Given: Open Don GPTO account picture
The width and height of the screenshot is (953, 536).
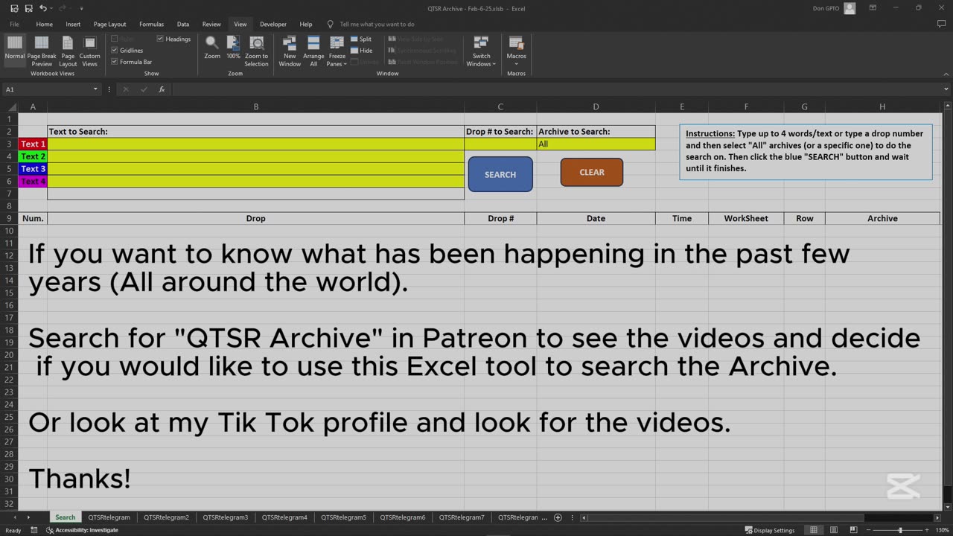Looking at the screenshot, I should click(x=850, y=8).
